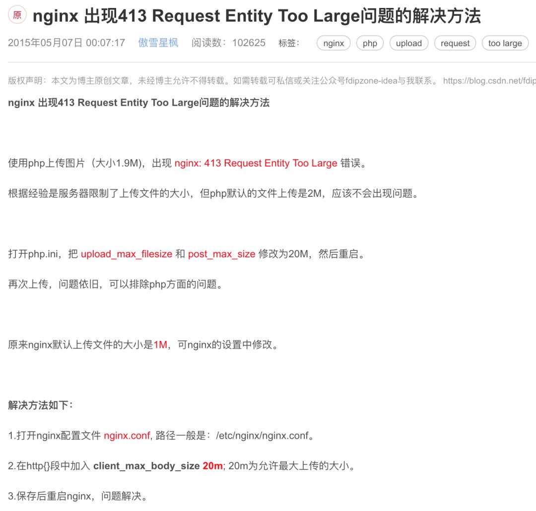Screen dimensions: 536x511
Task: Click red upload_max_filesize text
Action: click(x=127, y=254)
